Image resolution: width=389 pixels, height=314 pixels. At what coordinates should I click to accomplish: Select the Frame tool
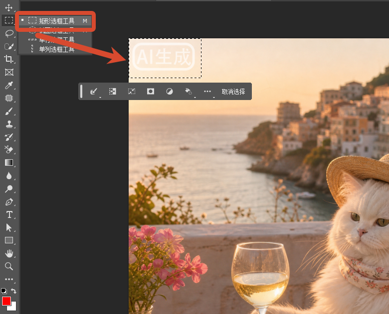[9, 72]
